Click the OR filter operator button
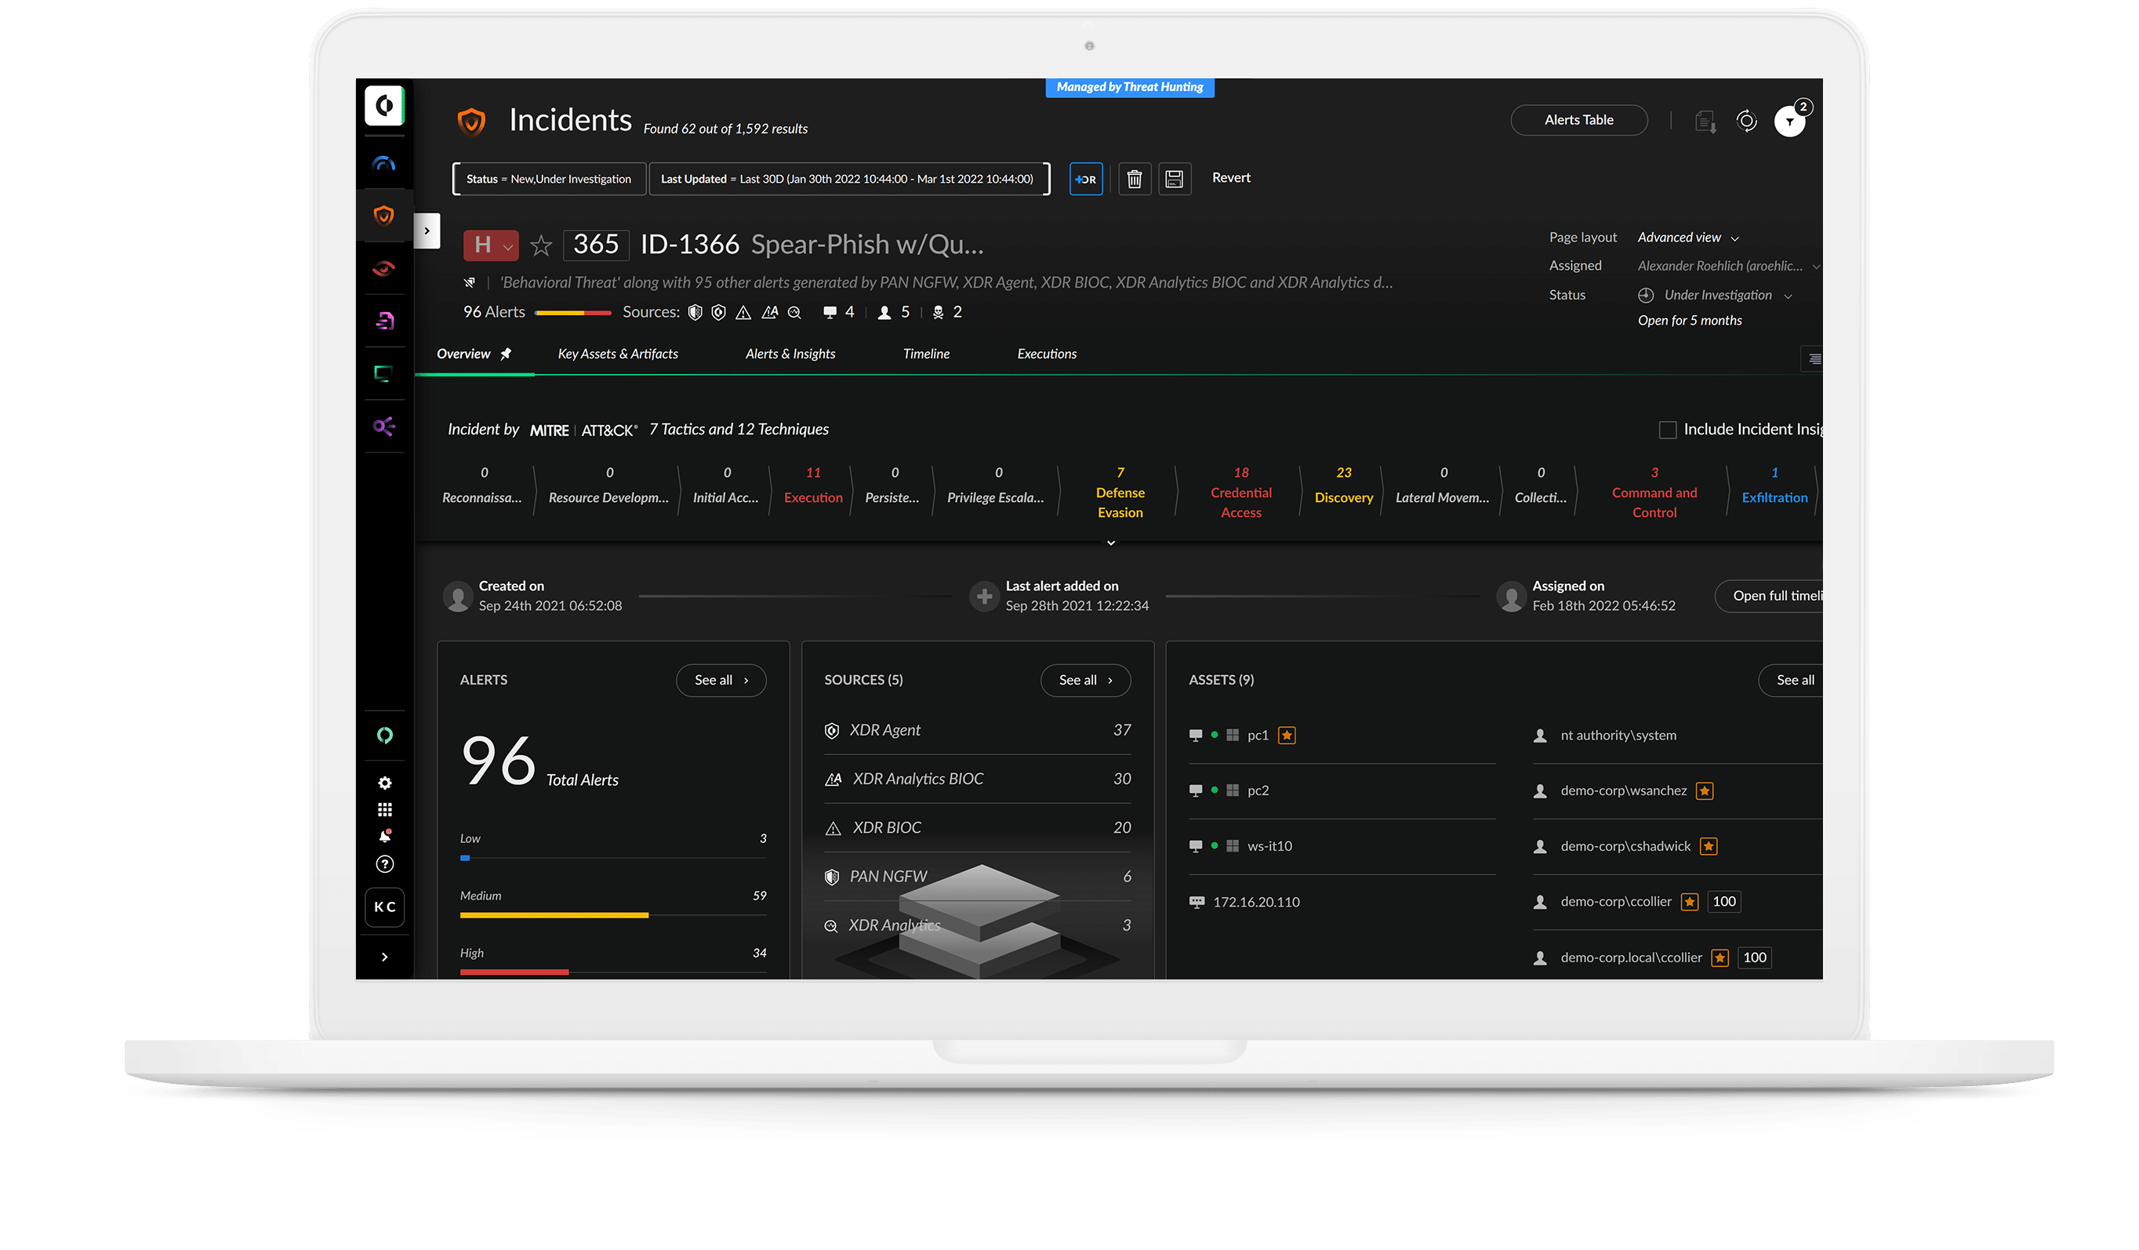 point(1086,178)
